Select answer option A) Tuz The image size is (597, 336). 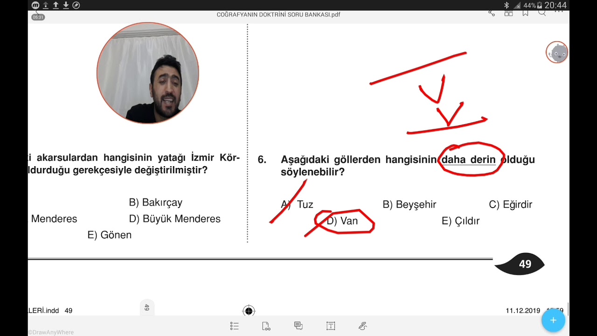(x=297, y=204)
